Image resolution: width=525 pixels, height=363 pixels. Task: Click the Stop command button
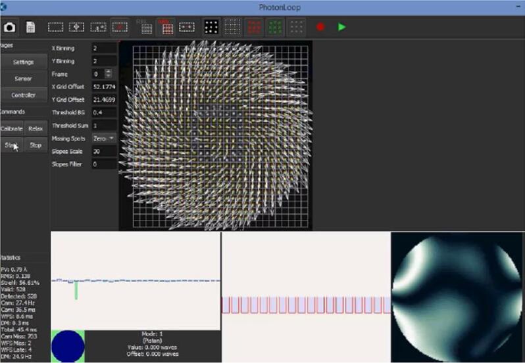36,145
